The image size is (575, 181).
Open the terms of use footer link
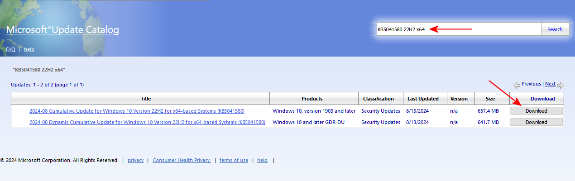tap(234, 160)
